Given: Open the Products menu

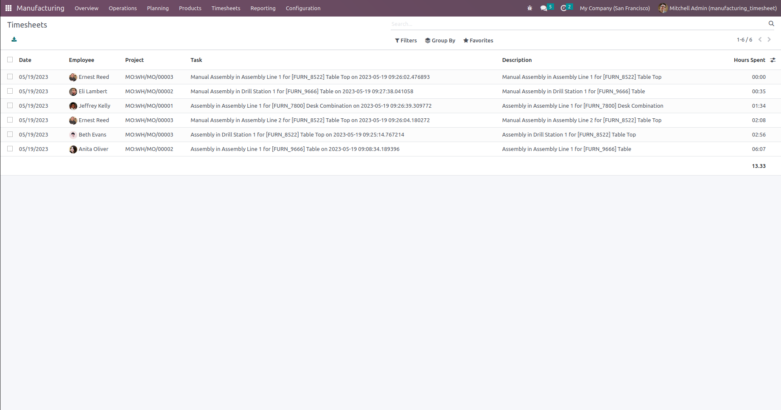Looking at the screenshot, I should [x=190, y=8].
